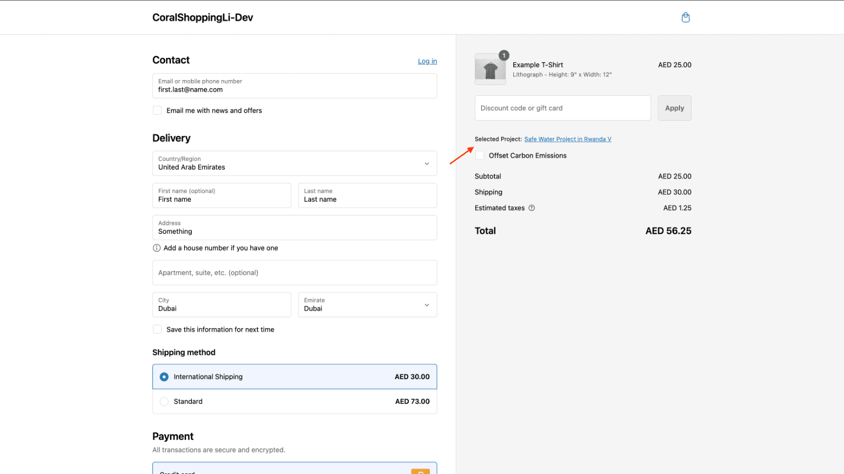This screenshot has height=474, width=844.
Task: Open the Country/Region dropdown
Action: (294, 163)
